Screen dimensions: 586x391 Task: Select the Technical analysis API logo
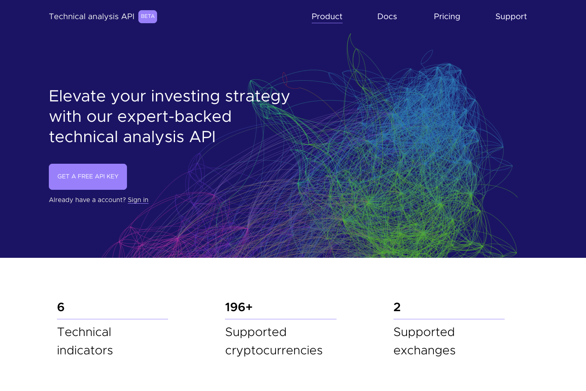tap(91, 17)
